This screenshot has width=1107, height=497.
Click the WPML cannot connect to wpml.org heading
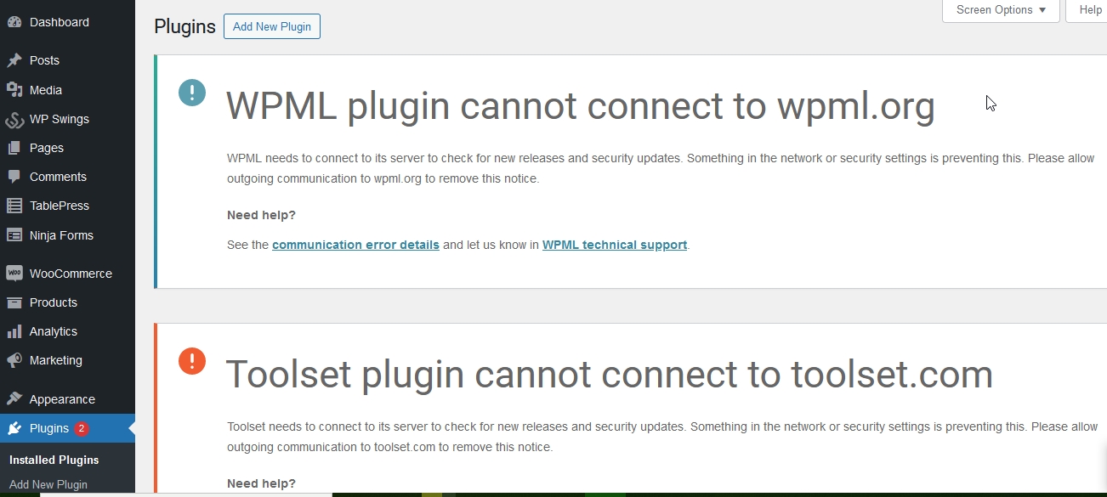tap(581, 106)
